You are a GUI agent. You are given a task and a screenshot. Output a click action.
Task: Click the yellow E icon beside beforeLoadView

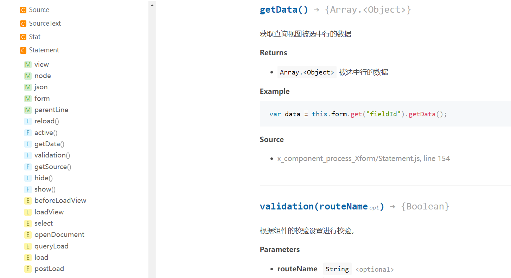(x=28, y=201)
